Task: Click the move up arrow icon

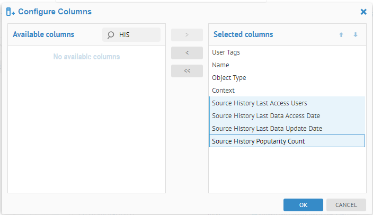Action: coord(341,35)
